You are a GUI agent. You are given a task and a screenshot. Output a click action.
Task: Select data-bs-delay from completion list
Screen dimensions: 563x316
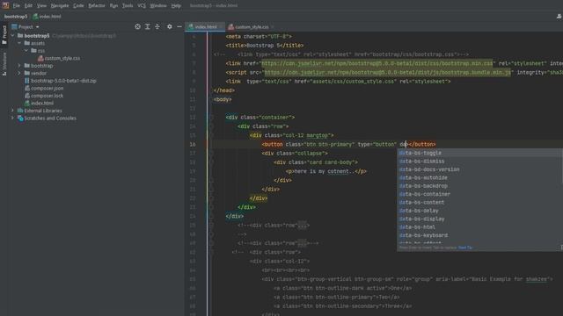coord(479,211)
